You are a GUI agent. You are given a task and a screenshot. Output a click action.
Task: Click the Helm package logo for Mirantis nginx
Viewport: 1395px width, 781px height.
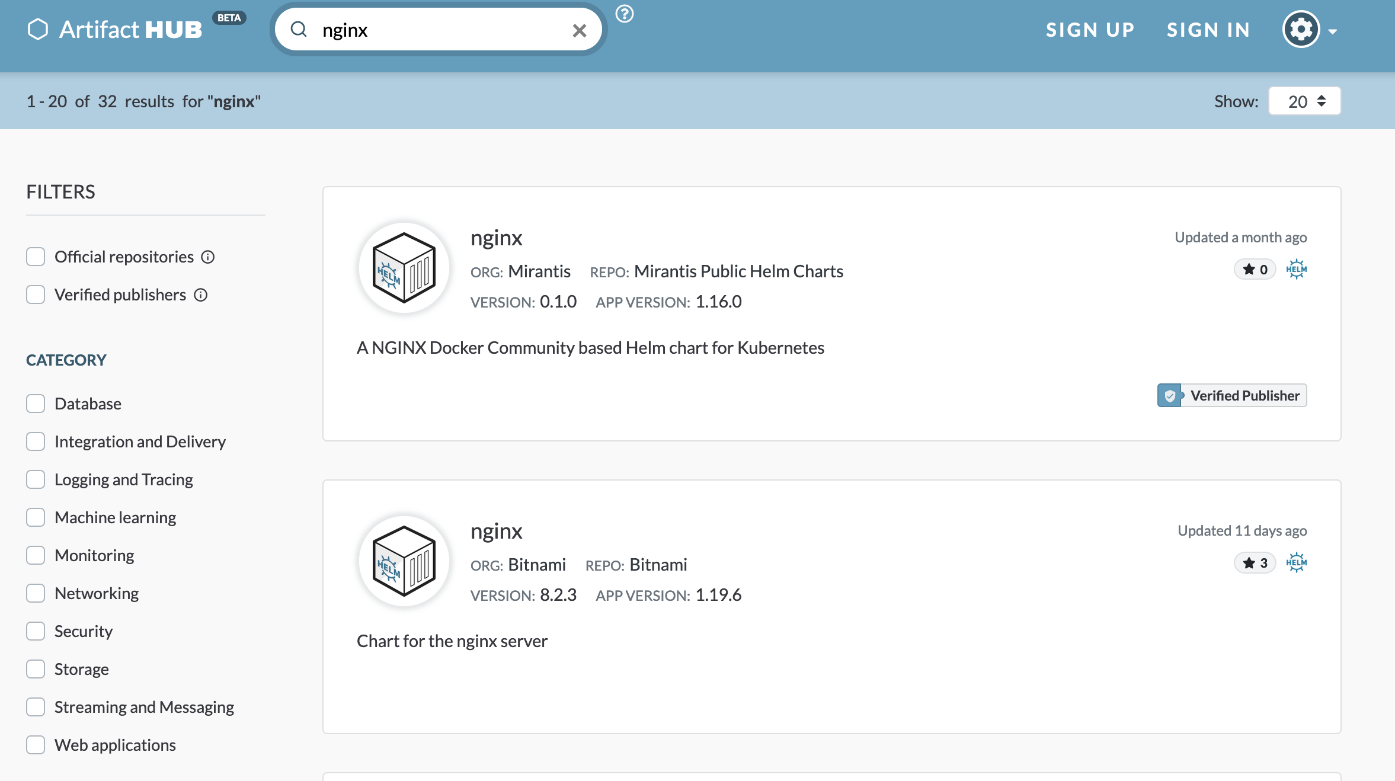[404, 268]
